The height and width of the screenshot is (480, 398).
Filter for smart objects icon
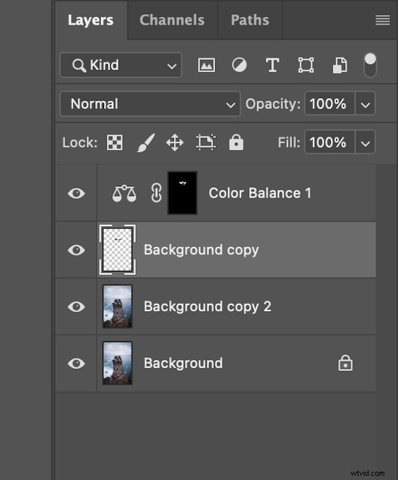click(340, 65)
